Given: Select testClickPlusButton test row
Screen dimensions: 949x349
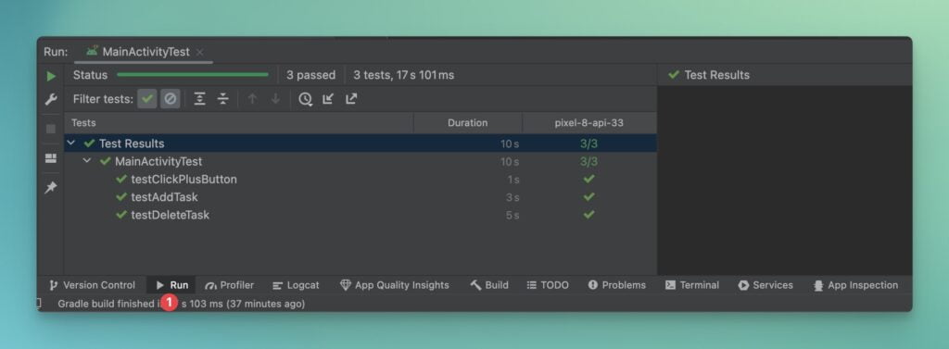Looking at the screenshot, I should coord(361,180).
